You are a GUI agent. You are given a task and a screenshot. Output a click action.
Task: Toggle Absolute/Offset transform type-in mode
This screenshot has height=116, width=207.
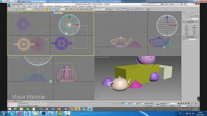click(119, 103)
